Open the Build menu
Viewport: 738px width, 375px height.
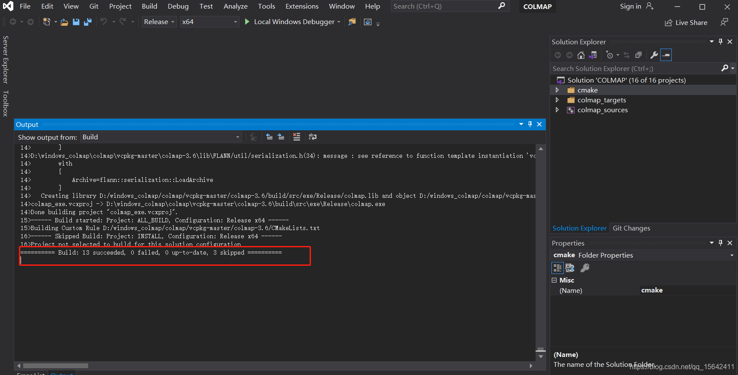150,6
